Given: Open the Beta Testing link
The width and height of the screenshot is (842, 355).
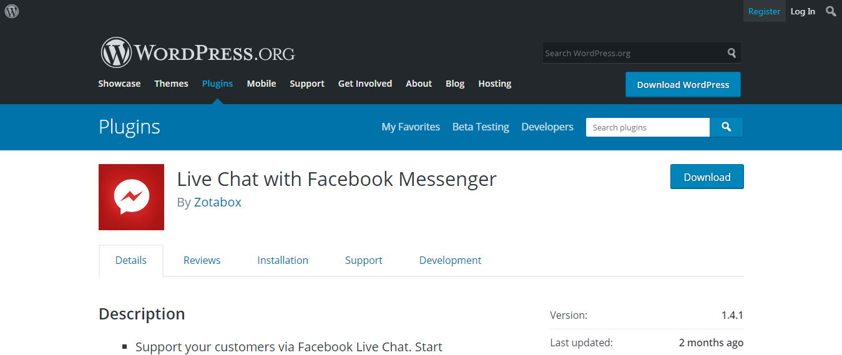Looking at the screenshot, I should pos(481,127).
